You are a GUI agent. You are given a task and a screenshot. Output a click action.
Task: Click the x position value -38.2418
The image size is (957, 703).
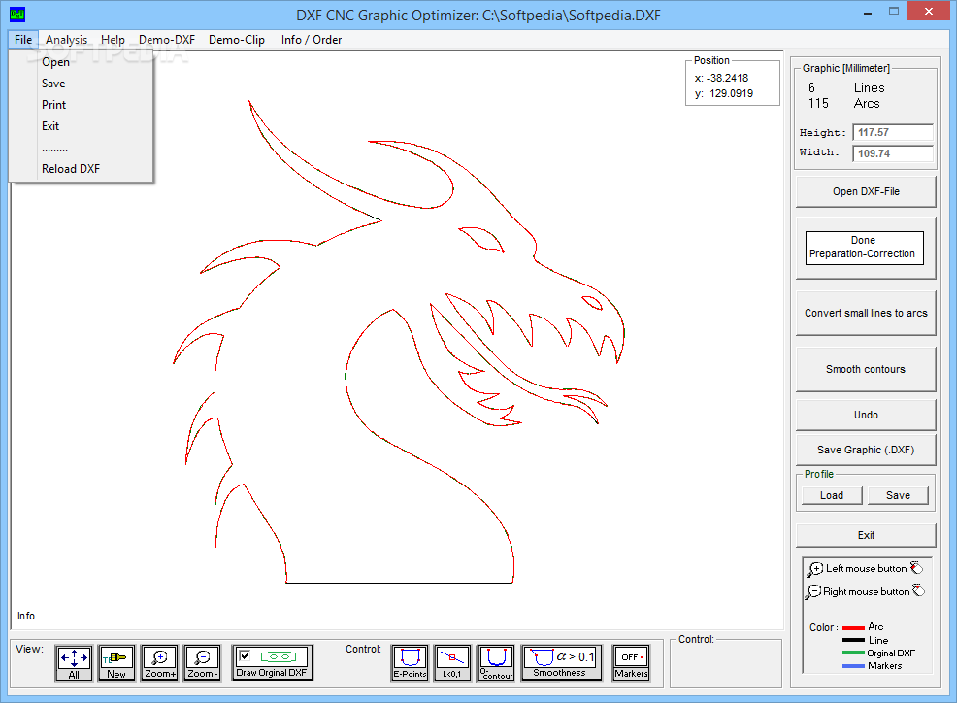coord(727,79)
